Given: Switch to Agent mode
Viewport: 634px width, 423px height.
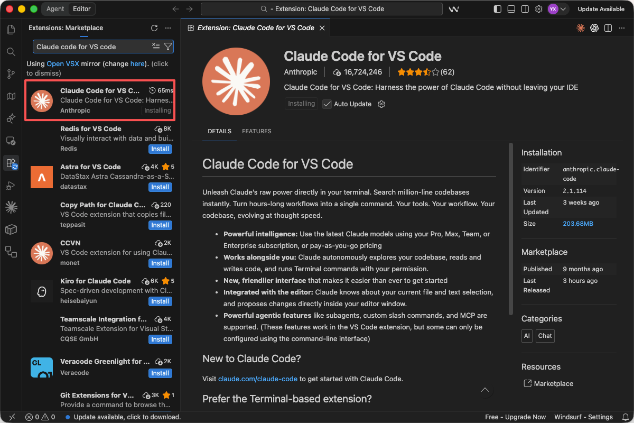Looking at the screenshot, I should tap(55, 9).
